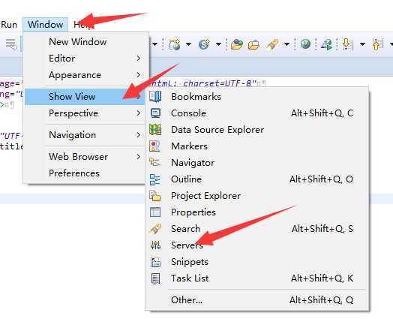Click the globe web browser toolbar icon
Image resolution: width=393 pixels, height=319 pixels.
[305, 44]
